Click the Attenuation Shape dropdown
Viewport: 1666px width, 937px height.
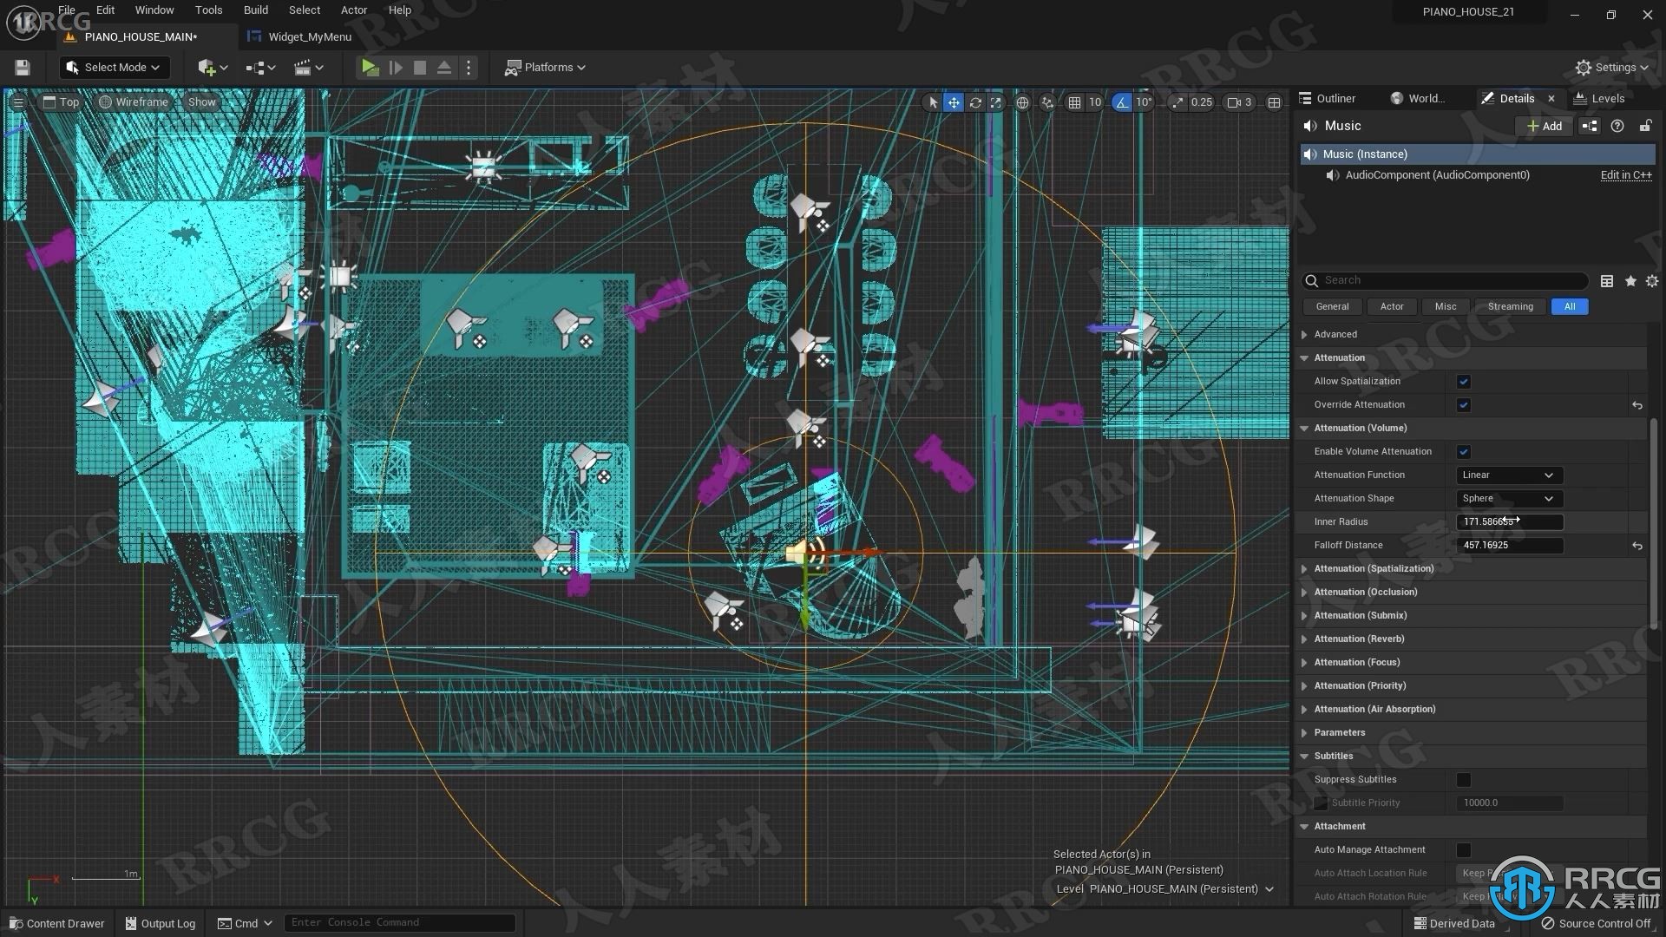click(1505, 496)
